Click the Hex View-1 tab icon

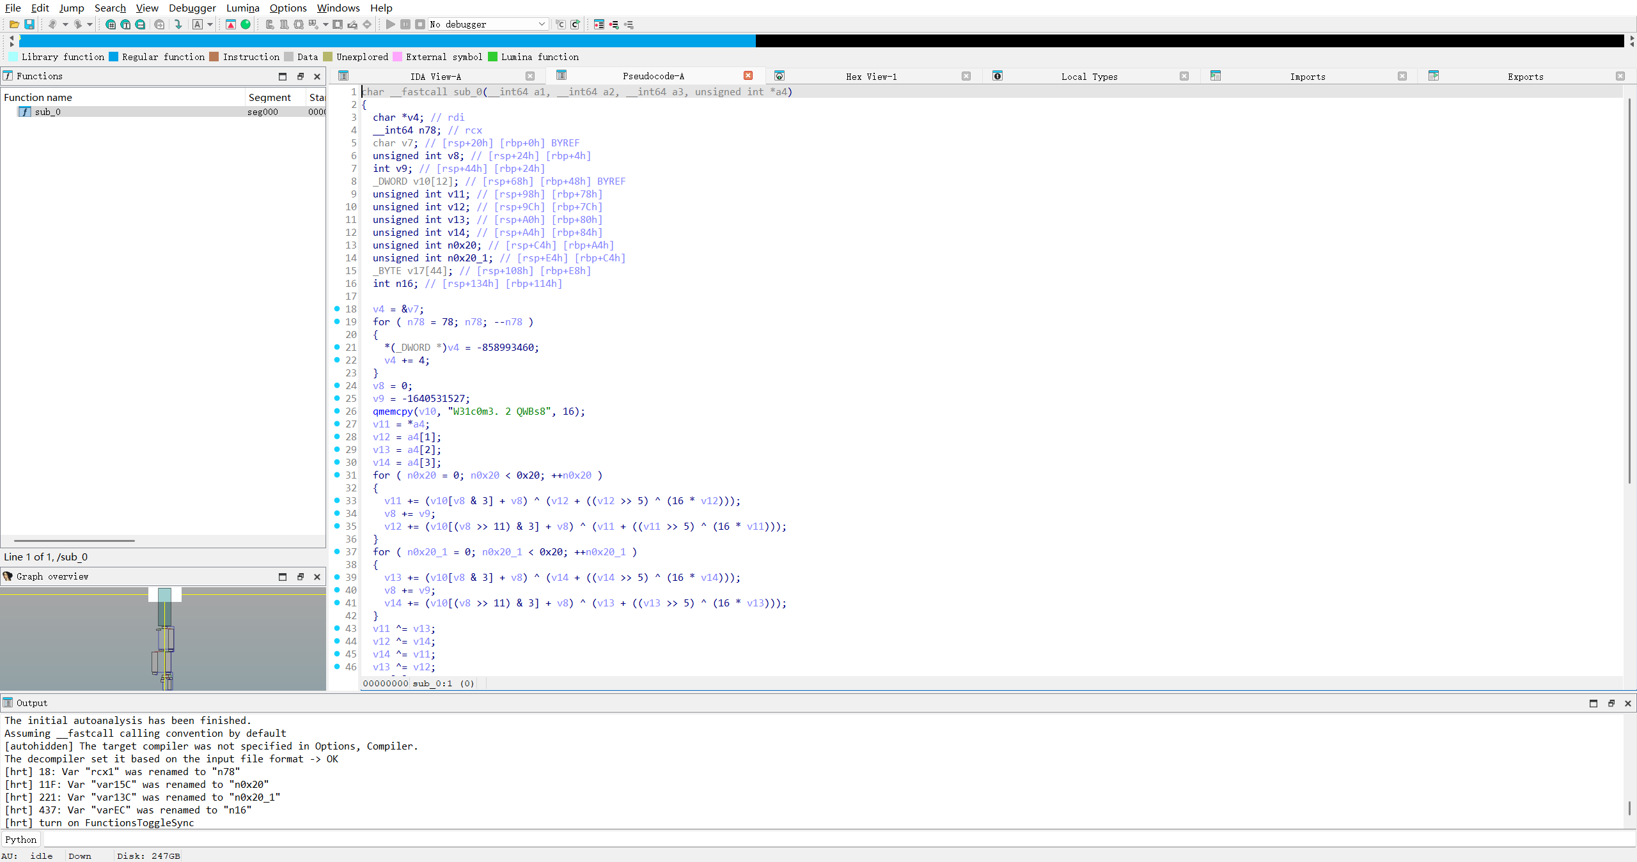pyautogui.click(x=779, y=76)
